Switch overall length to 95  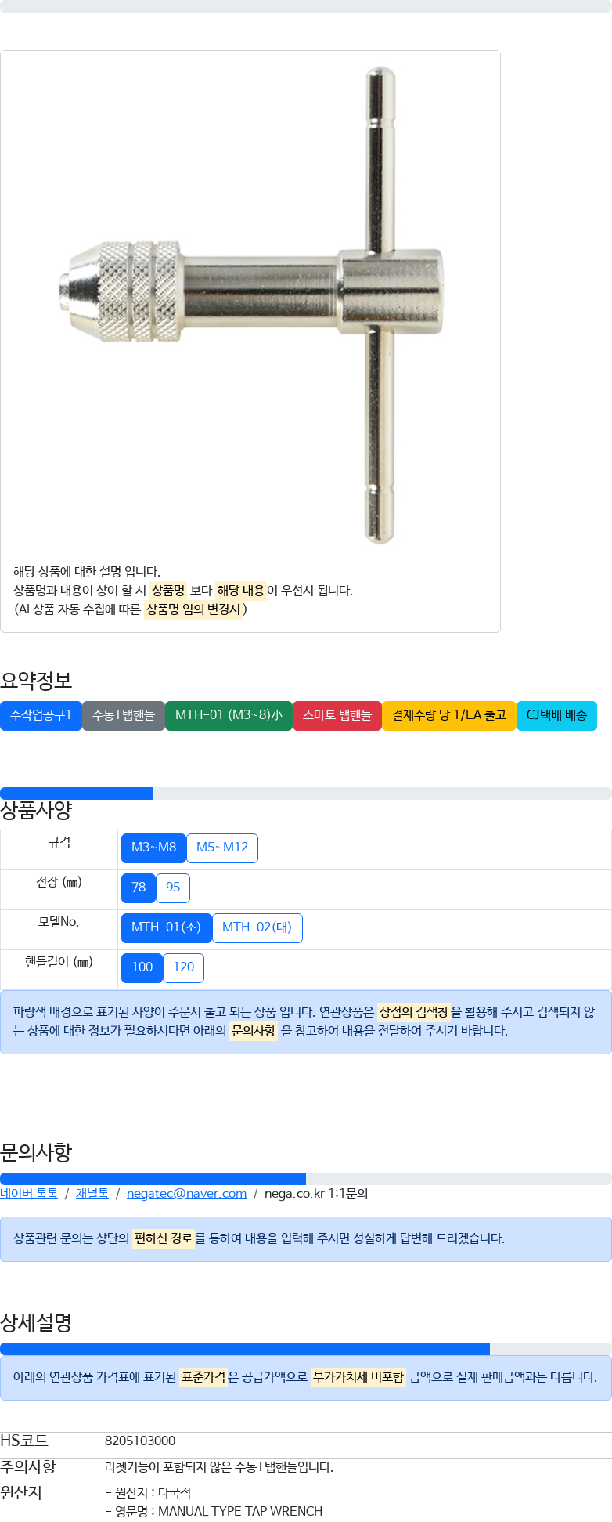173,888
